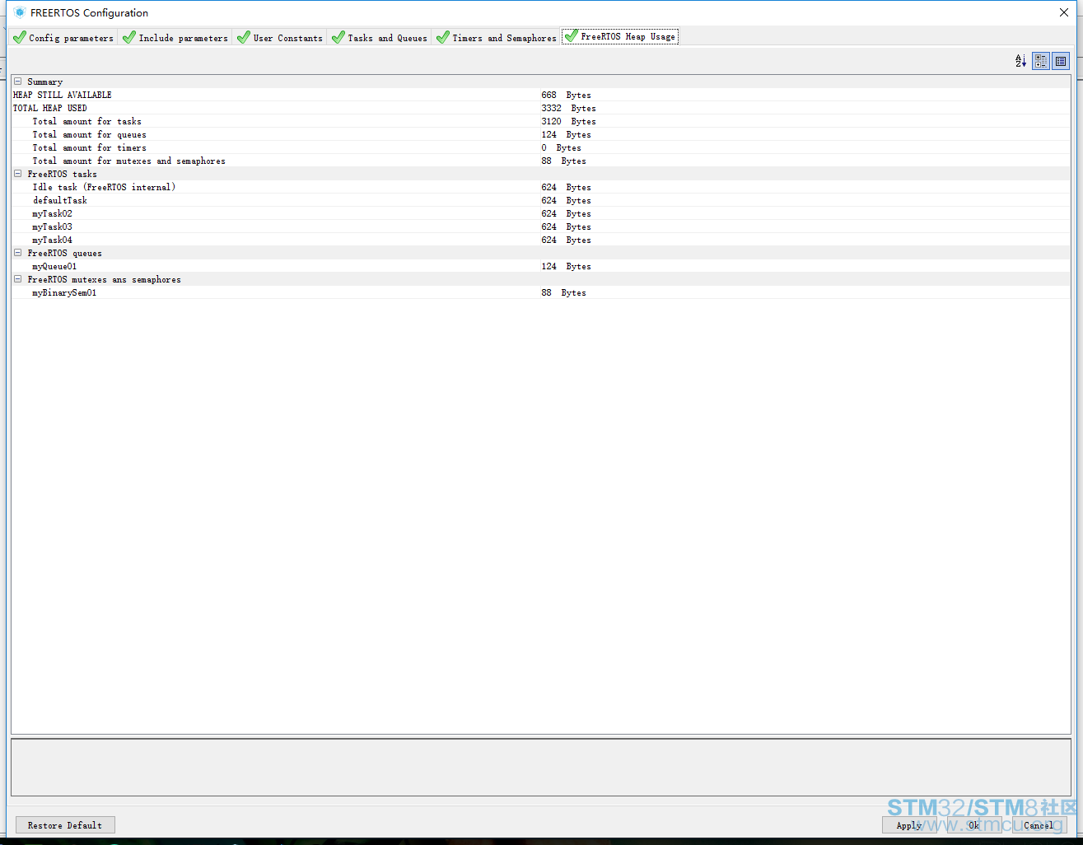
Task: Confirm with the Ok button
Action: point(973,825)
